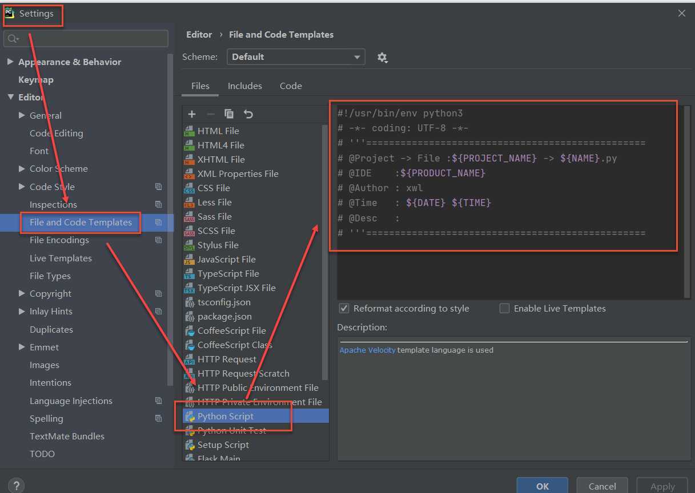Expand the General node arrow

click(x=22, y=115)
